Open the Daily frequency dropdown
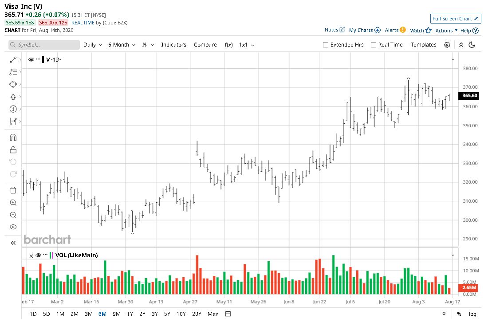 click(93, 45)
